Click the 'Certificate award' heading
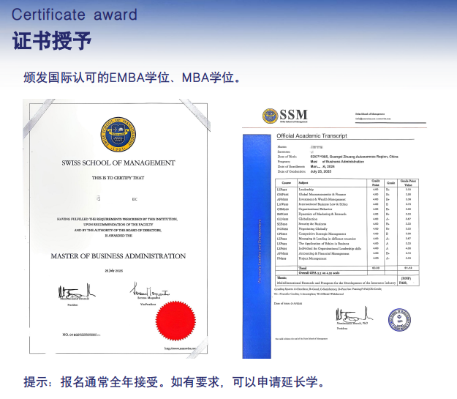Image resolution: width=457 pixels, height=399 pixels. point(75,15)
